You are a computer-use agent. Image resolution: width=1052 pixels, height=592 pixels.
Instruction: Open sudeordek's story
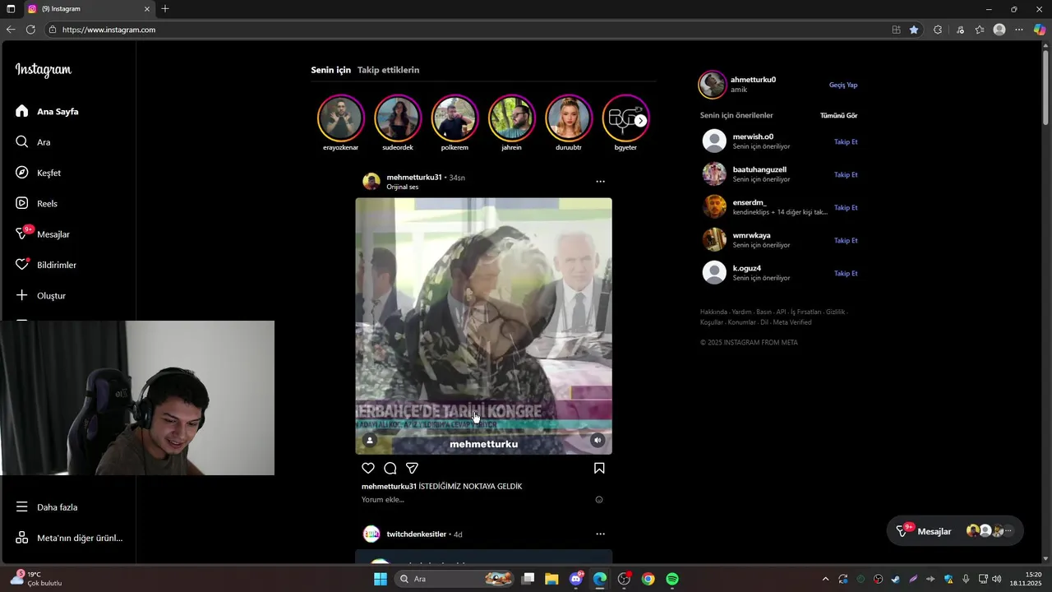(x=398, y=118)
